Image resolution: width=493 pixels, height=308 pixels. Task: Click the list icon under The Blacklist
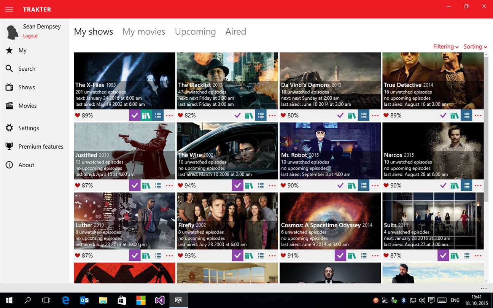(x=261, y=115)
